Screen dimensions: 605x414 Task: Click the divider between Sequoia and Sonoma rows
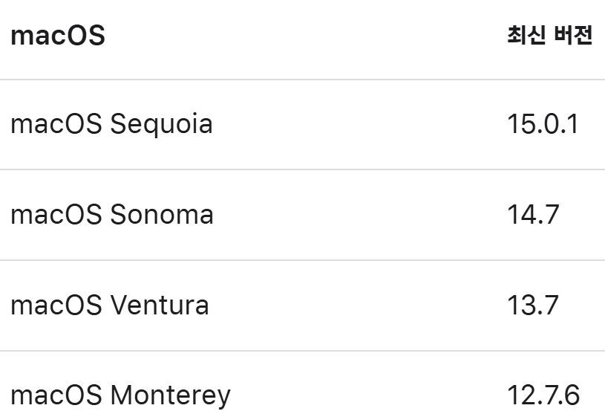coord(302,169)
